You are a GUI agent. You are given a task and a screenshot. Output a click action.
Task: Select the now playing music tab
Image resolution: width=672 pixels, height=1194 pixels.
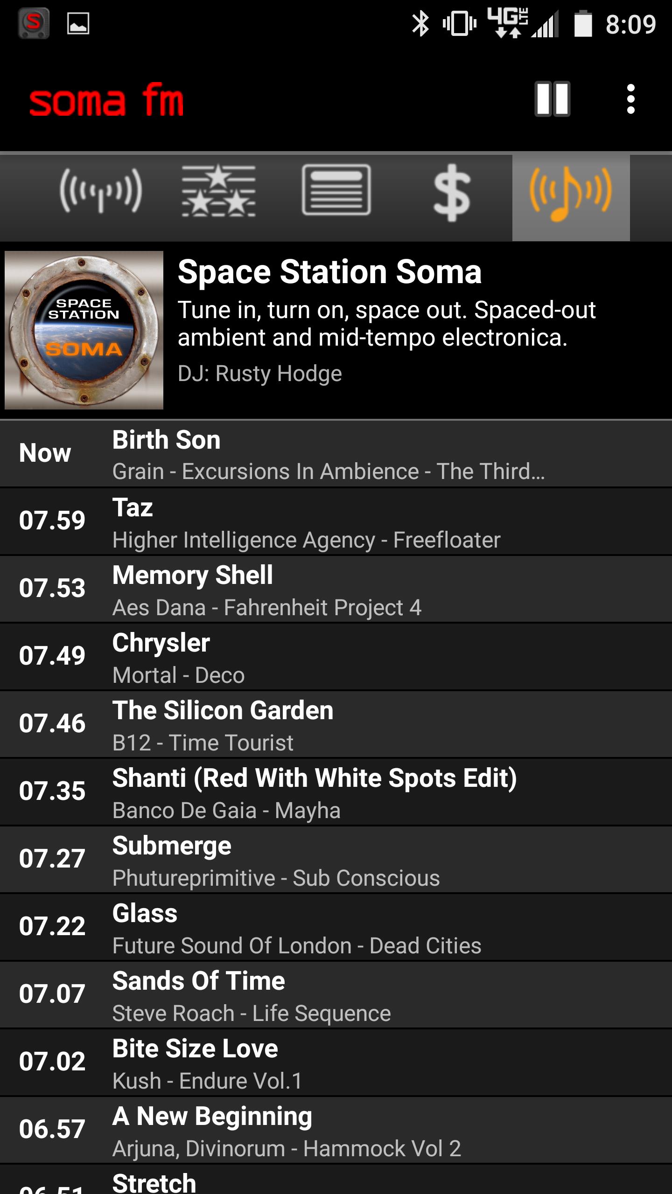click(571, 198)
